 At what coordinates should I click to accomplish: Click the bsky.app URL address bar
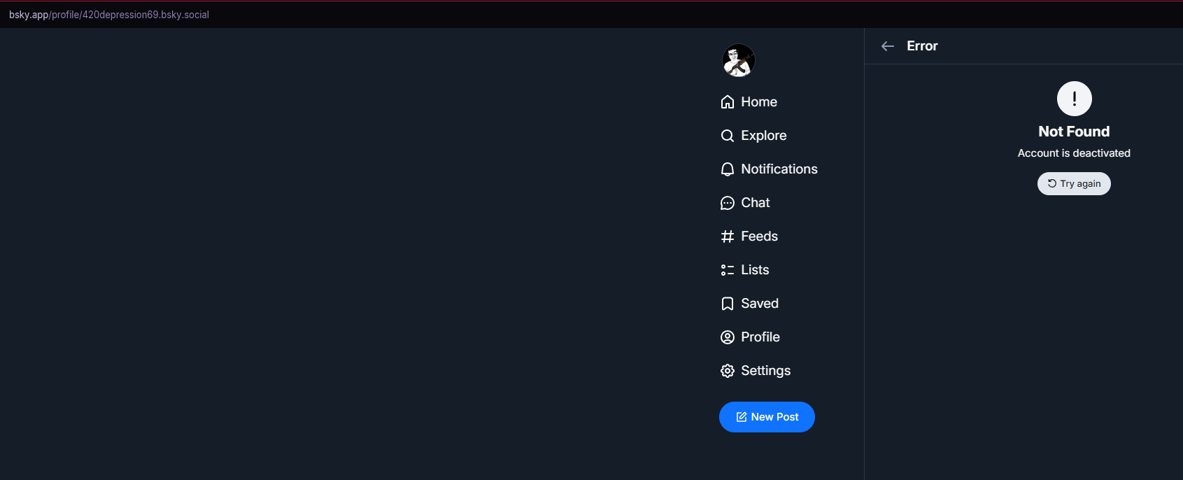[109, 15]
